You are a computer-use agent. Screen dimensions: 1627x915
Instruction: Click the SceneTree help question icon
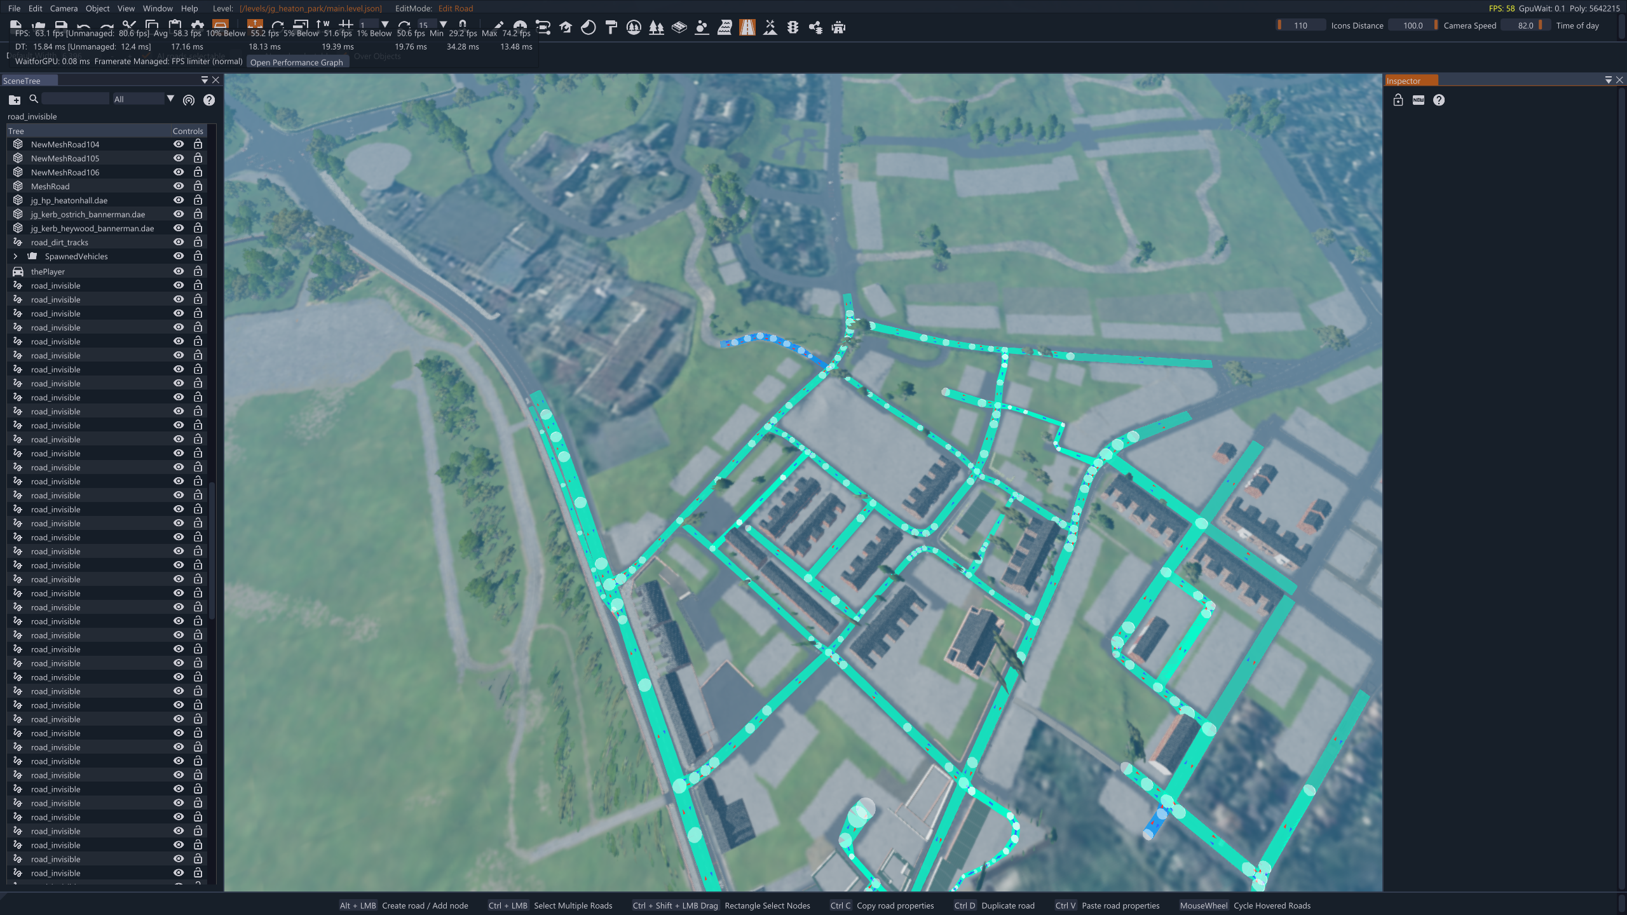pos(208,100)
